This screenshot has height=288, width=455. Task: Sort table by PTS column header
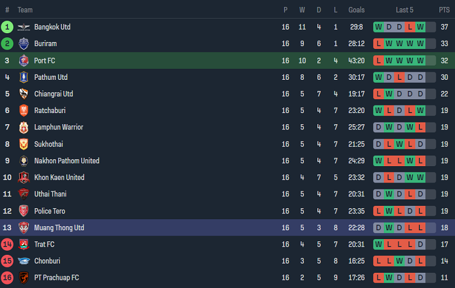pyautogui.click(x=444, y=10)
